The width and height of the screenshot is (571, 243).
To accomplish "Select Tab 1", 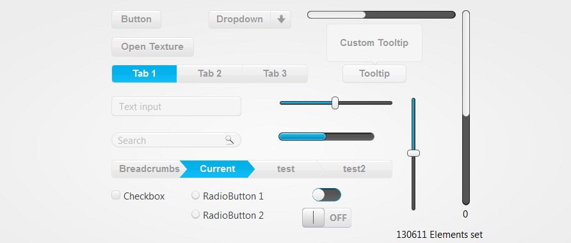I will click(x=144, y=74).
